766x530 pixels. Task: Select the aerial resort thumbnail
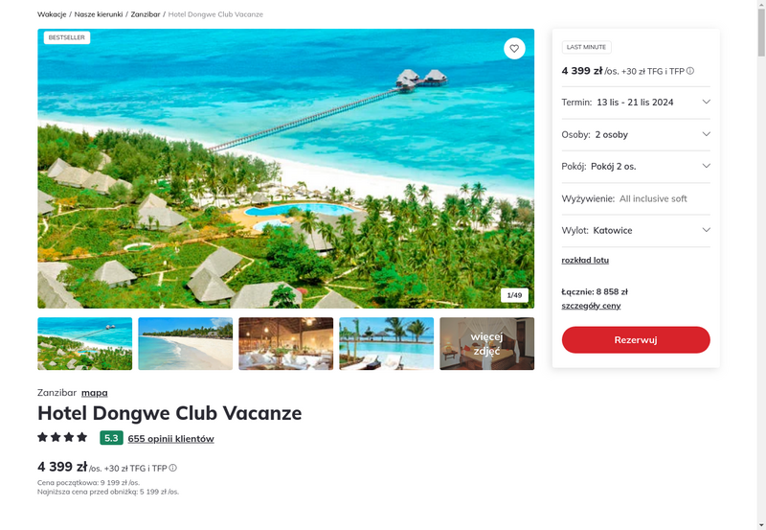click(84, 344)
